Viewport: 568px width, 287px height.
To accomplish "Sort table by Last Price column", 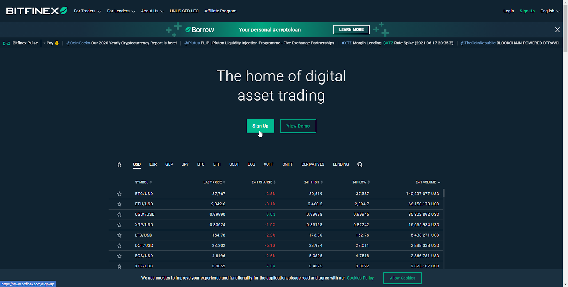I will (214, 182).
